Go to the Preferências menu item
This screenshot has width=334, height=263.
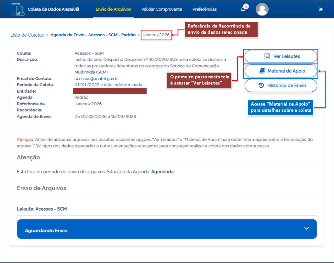(x=204, y=9)
